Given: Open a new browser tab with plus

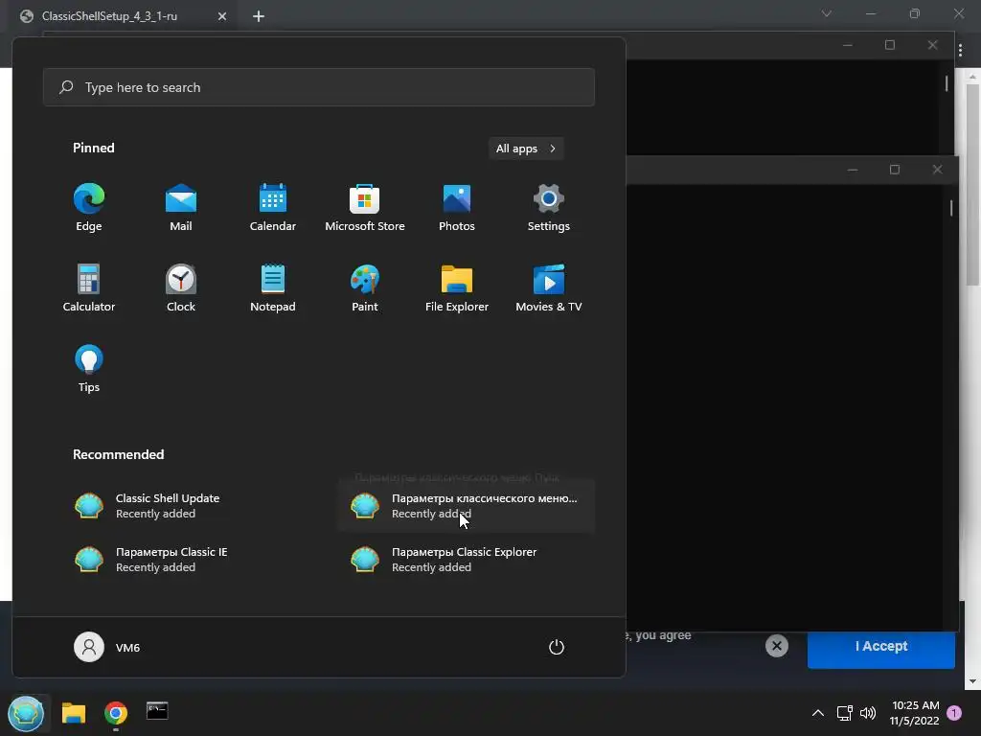Looking at the screenshot, I should [x=259, y=16].
